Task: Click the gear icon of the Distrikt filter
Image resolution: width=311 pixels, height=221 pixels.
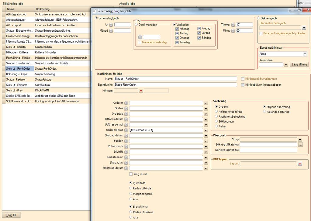Action: pos(126,152)
